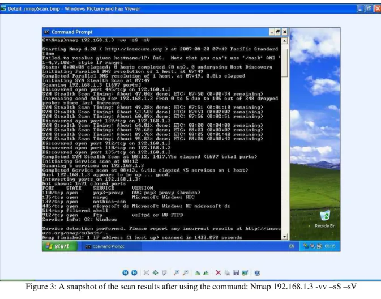Advance to the Next Image
Screen dimensions: 381x299
(x=134, y=273)
